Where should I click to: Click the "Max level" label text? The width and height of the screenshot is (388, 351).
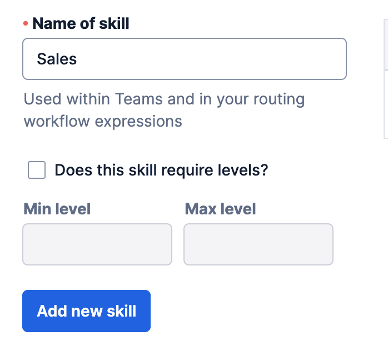pos(220,209)
